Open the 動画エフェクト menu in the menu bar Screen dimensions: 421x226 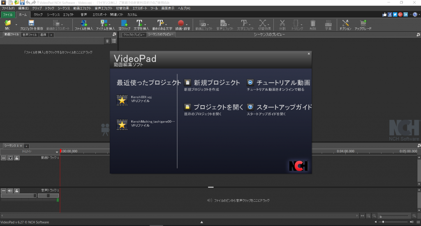[x=83, y=8]
